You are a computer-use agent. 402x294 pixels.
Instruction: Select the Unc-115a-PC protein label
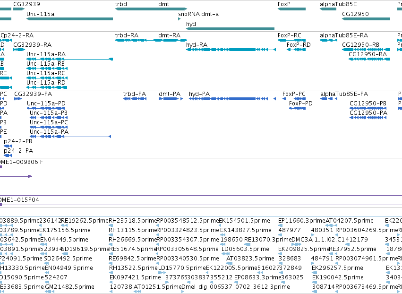49,122
